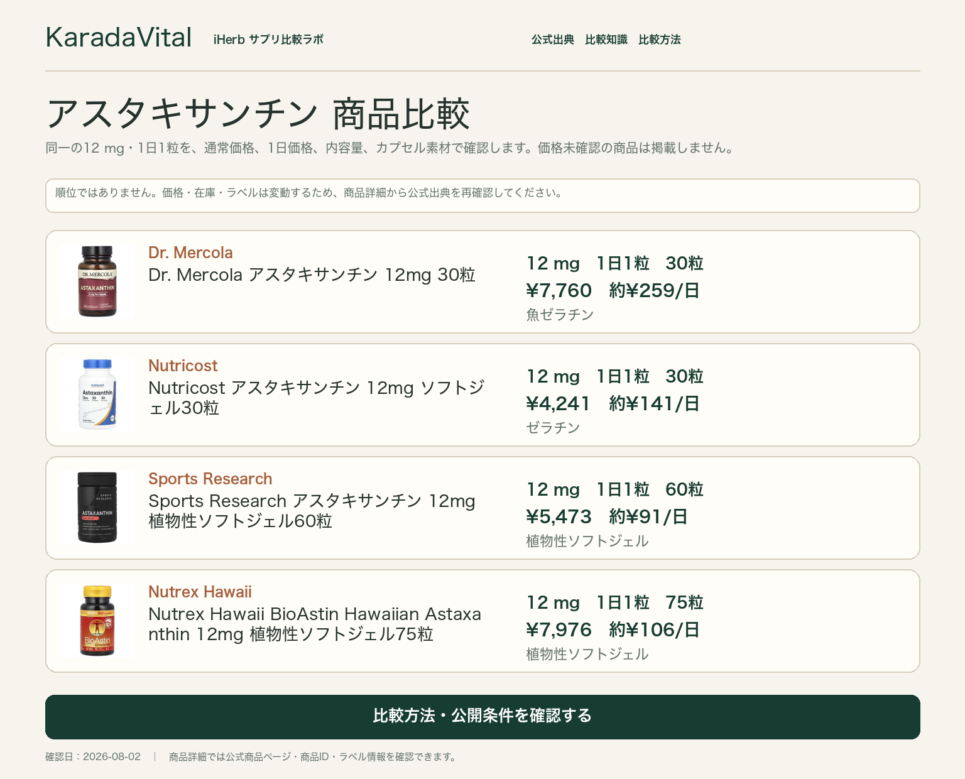Open Sports Research 植物性ソフトジェル60粒 title
This screenshot has height=779, width=965.
312,511
